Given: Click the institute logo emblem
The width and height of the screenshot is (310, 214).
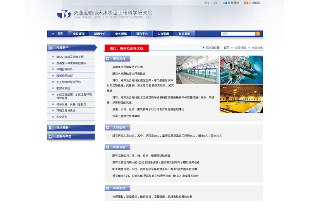Looking at the screenshot, I should tap(64, 14).
